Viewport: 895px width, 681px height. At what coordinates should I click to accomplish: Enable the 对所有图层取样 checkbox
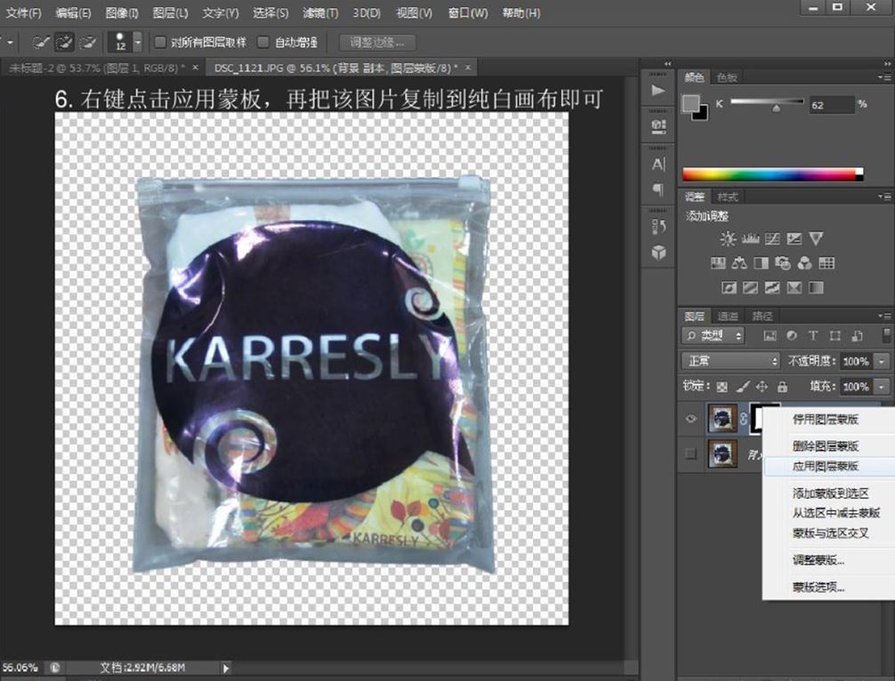click(161, 42)
